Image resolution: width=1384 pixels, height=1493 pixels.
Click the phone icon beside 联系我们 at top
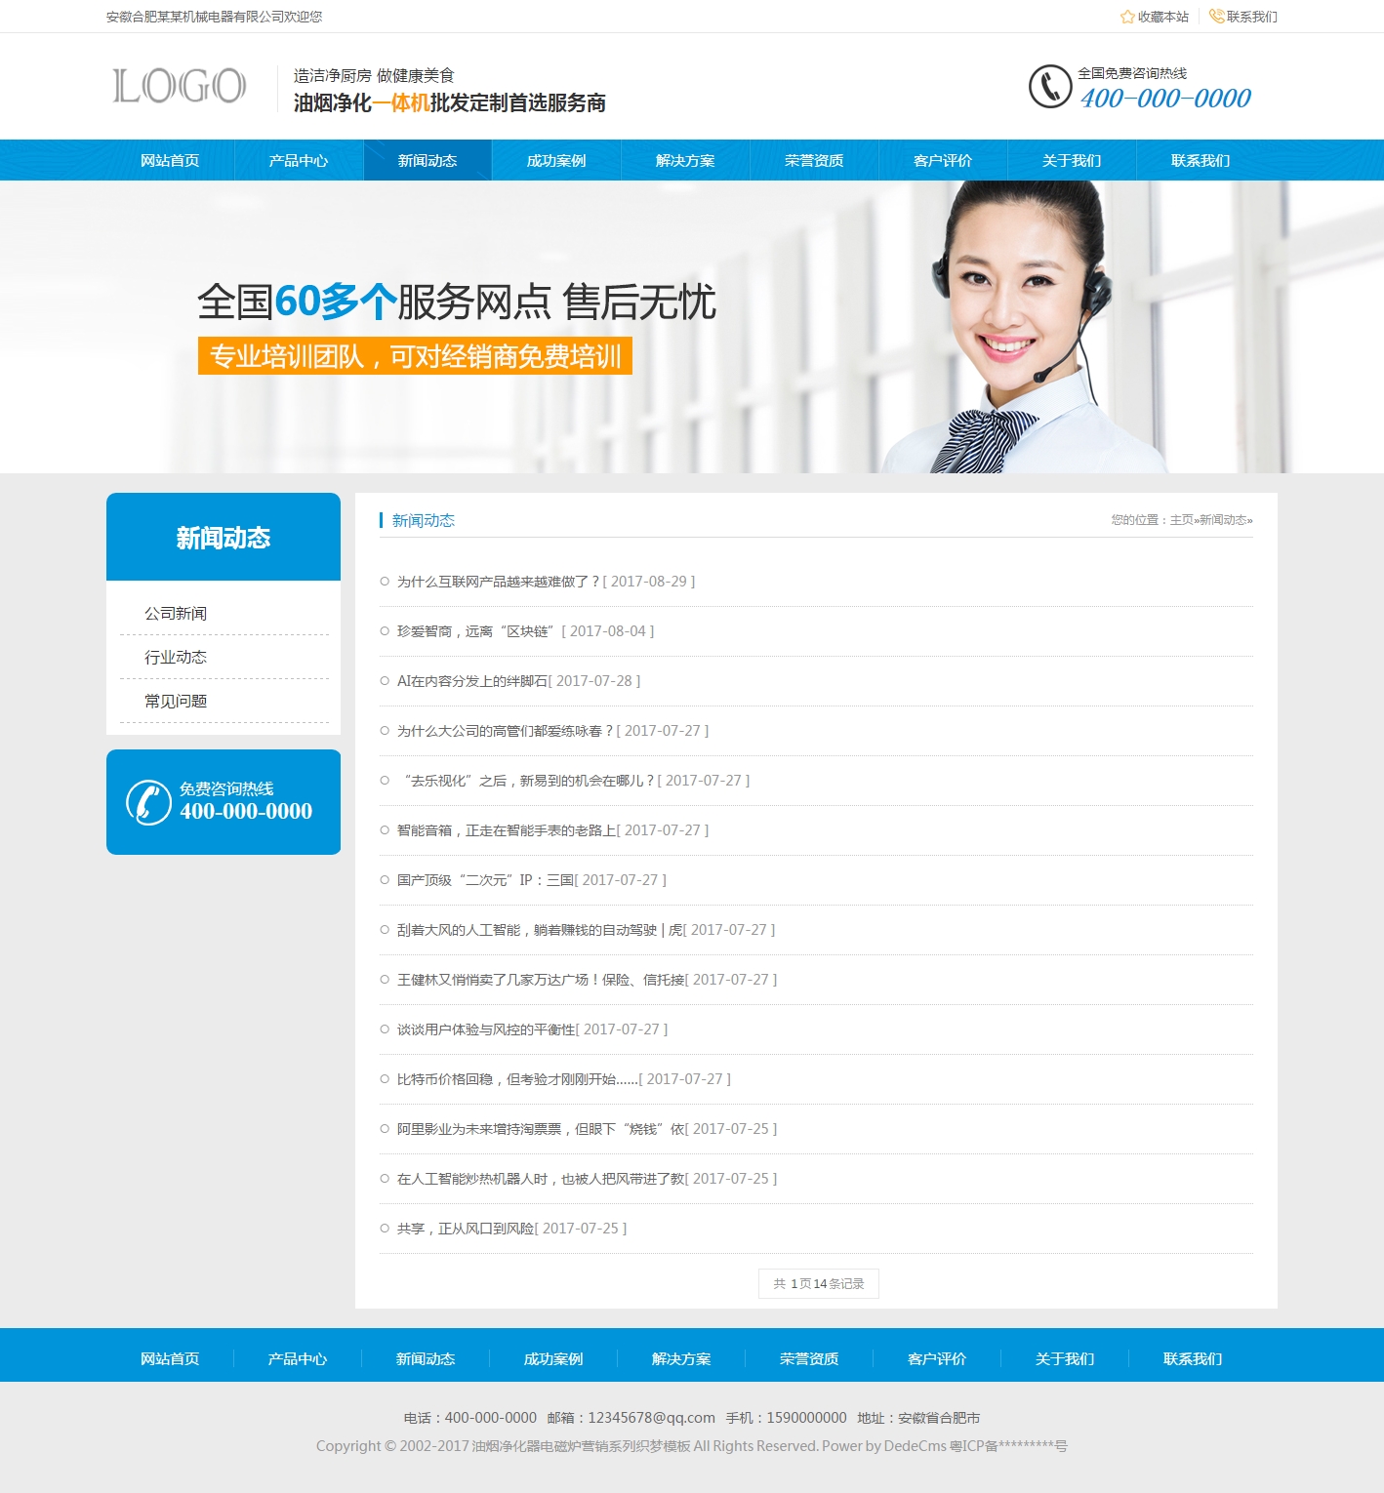point(1216,16)
